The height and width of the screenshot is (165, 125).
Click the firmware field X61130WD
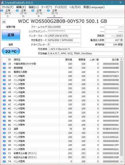64,27
